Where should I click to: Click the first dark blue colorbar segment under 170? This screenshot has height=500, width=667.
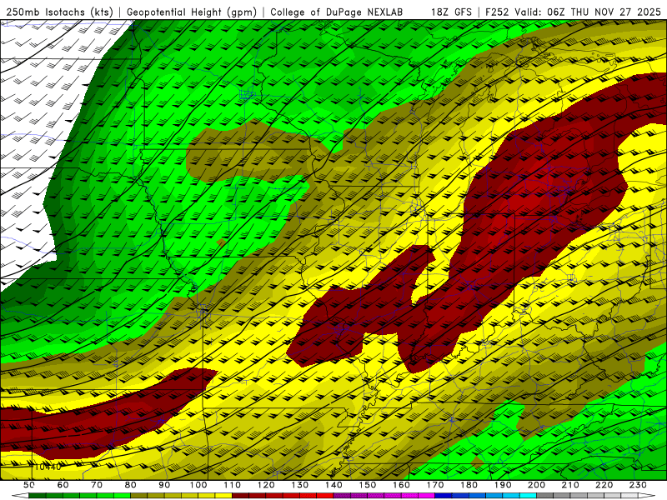pyautogui.click(x=444, y=496)
